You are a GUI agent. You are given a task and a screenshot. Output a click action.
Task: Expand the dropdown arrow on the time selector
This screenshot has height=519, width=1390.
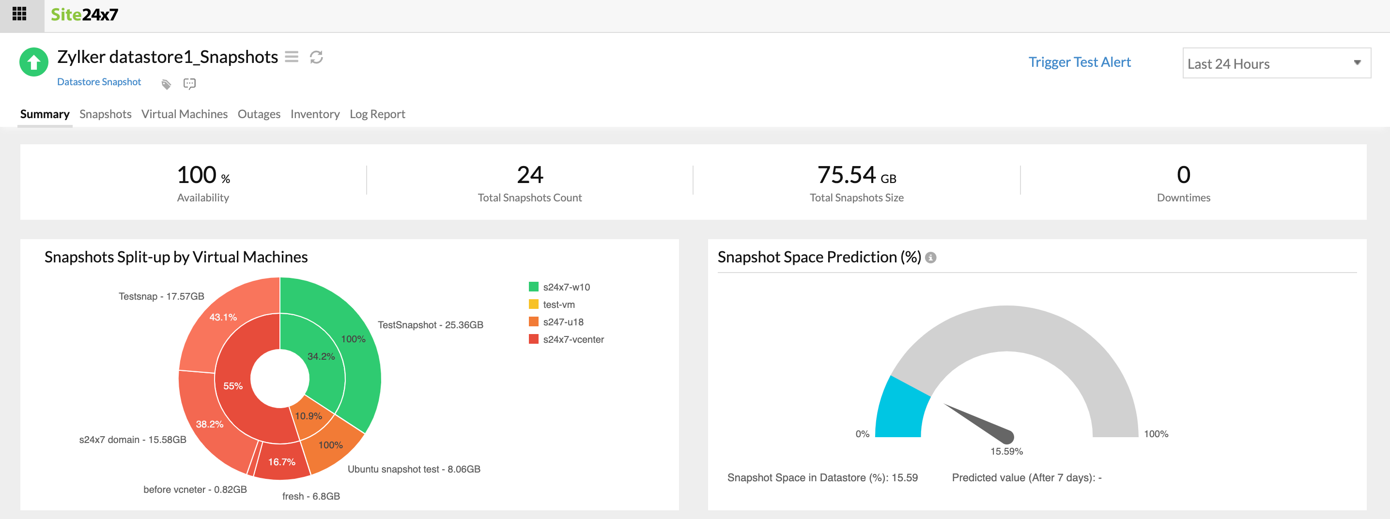pos(1359,63)
